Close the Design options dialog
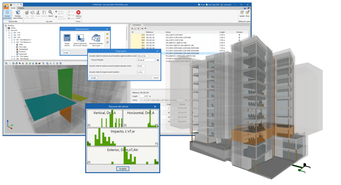The width and height of the screenshot is (341, 185). click(x=158, y=51)
